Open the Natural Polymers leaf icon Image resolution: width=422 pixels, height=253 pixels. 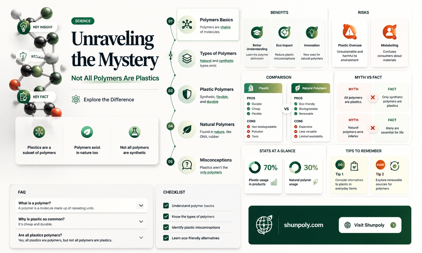point(187,129)
